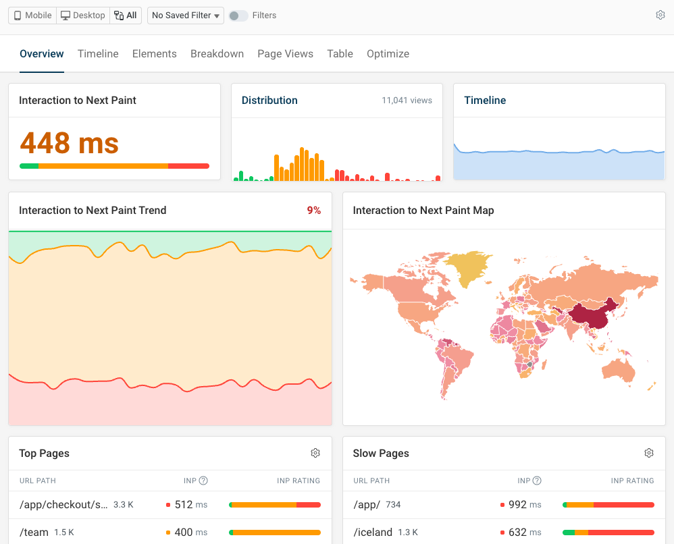Image resolution: width=674 pixels, height=544 pixels.
Task: Click the INP help icon in Slow Pages
Action: coord(538,481)
